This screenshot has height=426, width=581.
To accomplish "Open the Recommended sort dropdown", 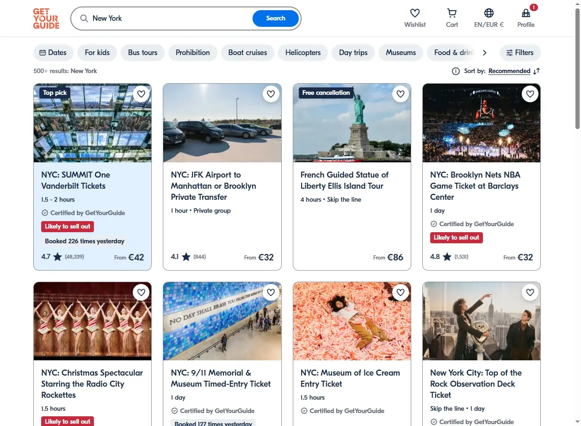I will click(x=509, y=71).
